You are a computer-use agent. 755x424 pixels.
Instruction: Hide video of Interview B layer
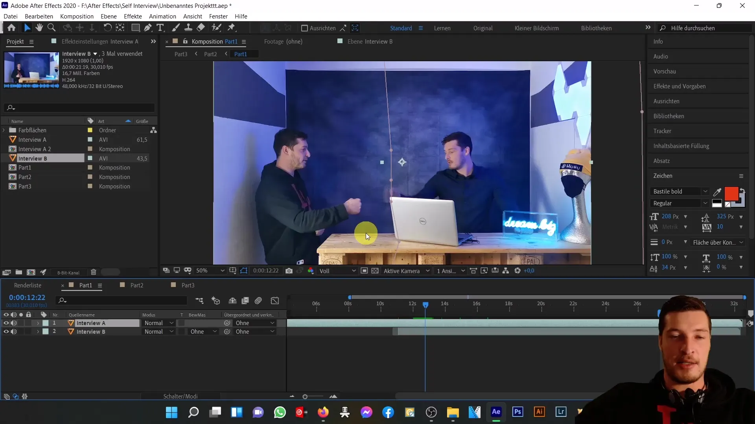coord(6,332)
